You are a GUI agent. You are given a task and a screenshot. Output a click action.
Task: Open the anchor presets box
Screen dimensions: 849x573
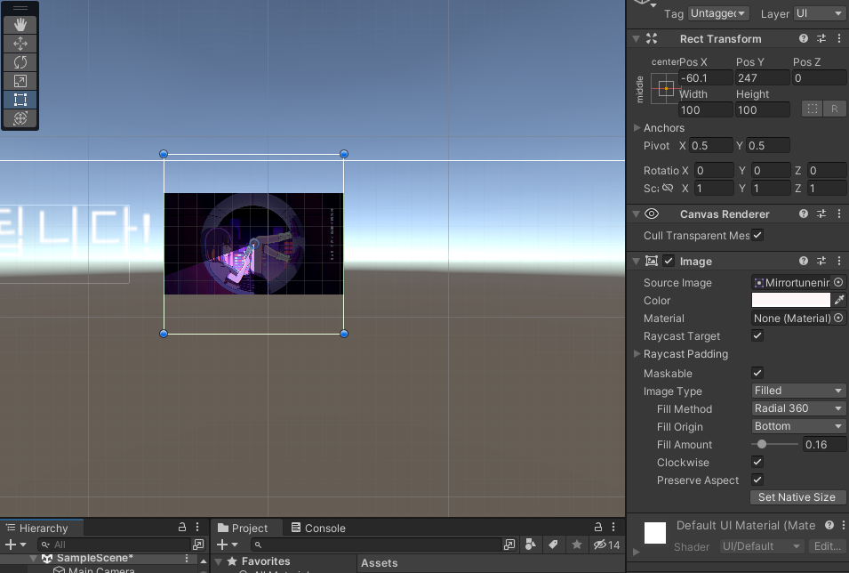pos(666,88)
